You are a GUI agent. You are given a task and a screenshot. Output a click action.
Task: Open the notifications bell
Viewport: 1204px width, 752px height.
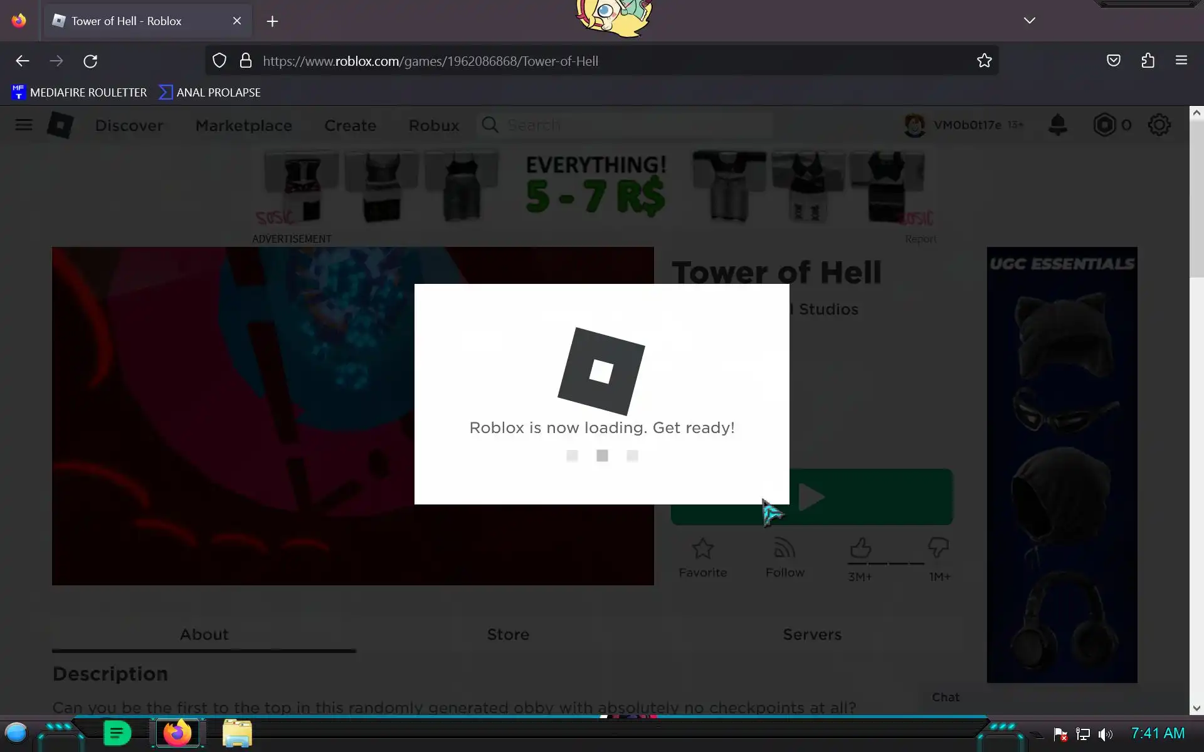coord(1057,125)
